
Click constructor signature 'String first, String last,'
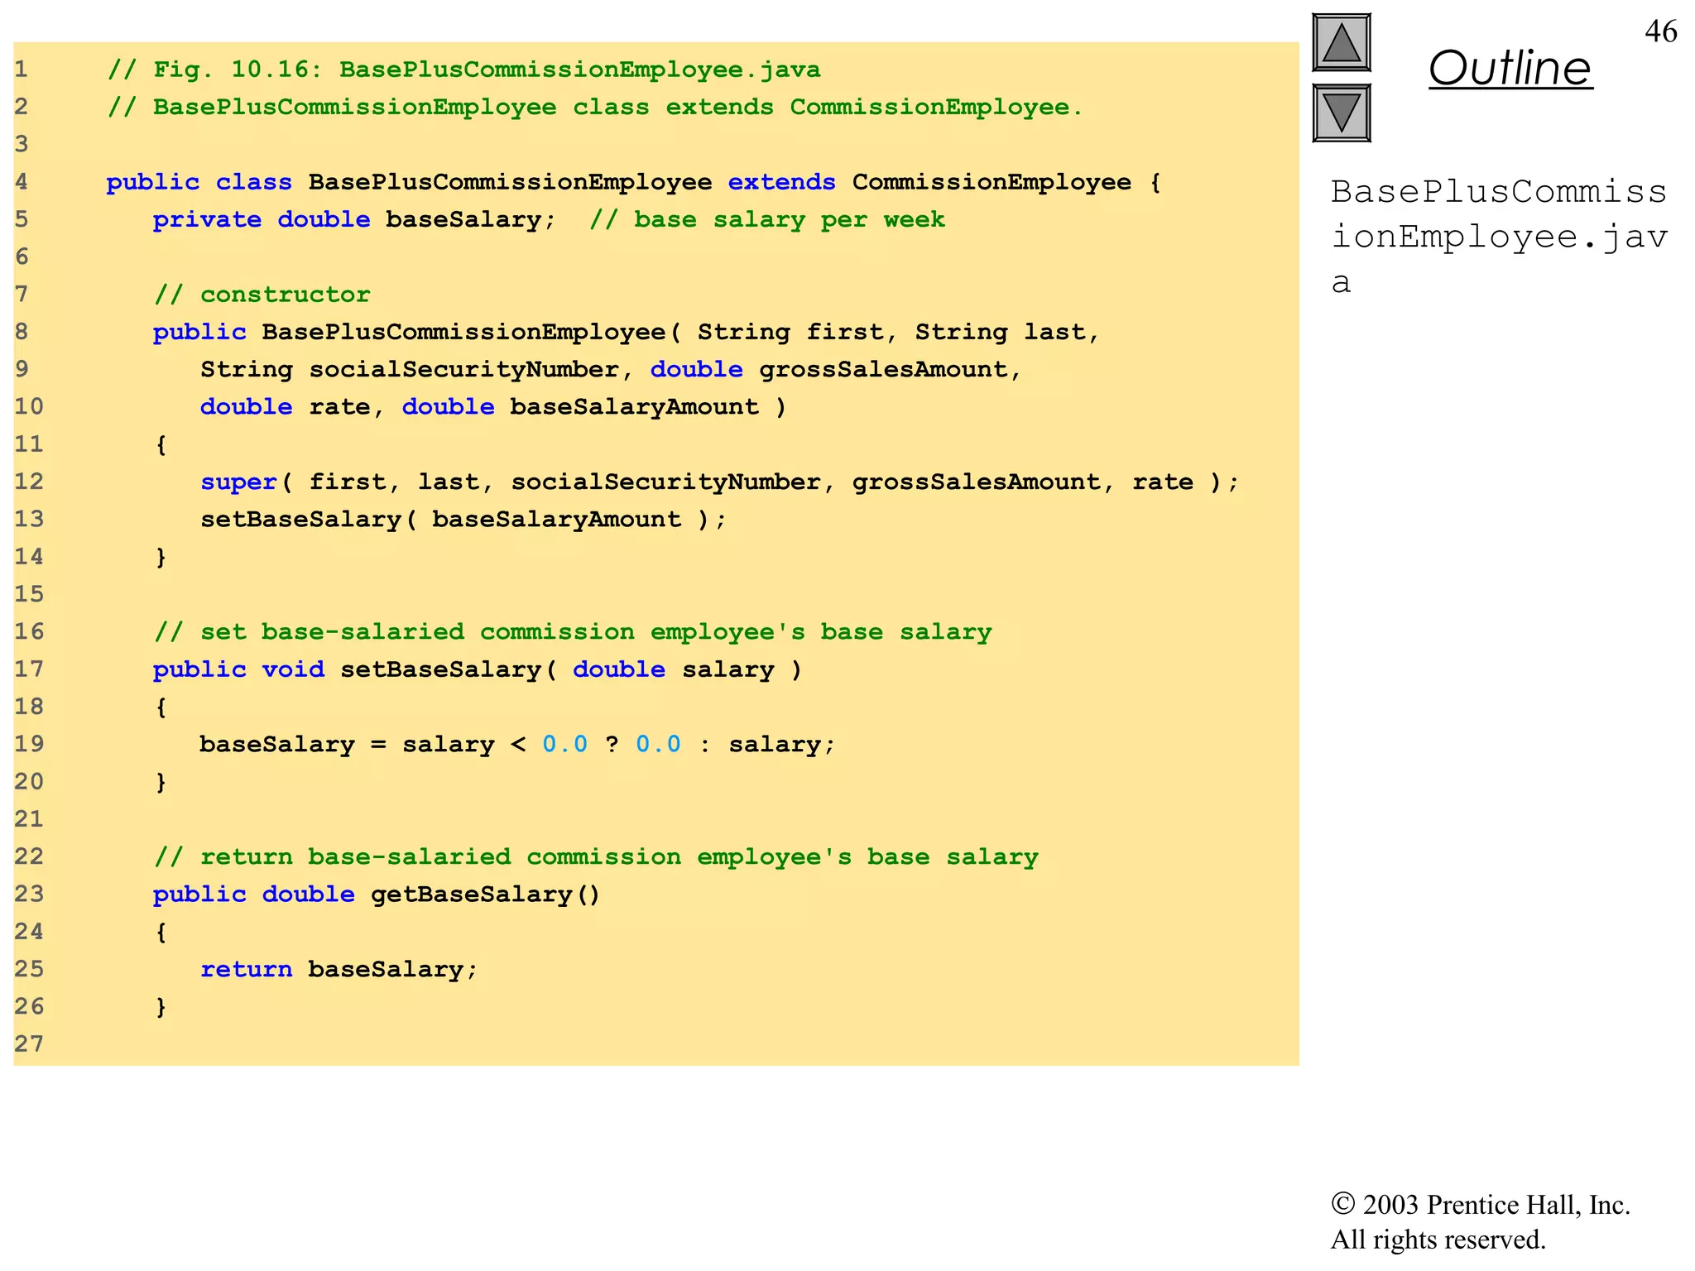[627, 333]
